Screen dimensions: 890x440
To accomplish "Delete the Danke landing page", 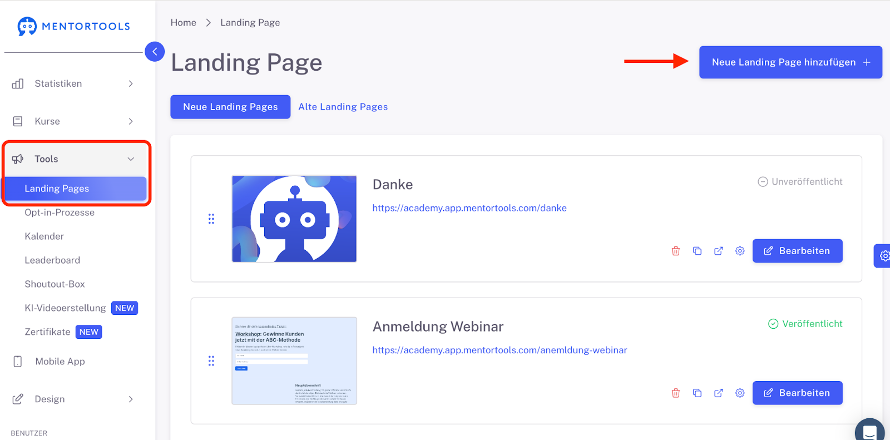I will tap(676, 251).
